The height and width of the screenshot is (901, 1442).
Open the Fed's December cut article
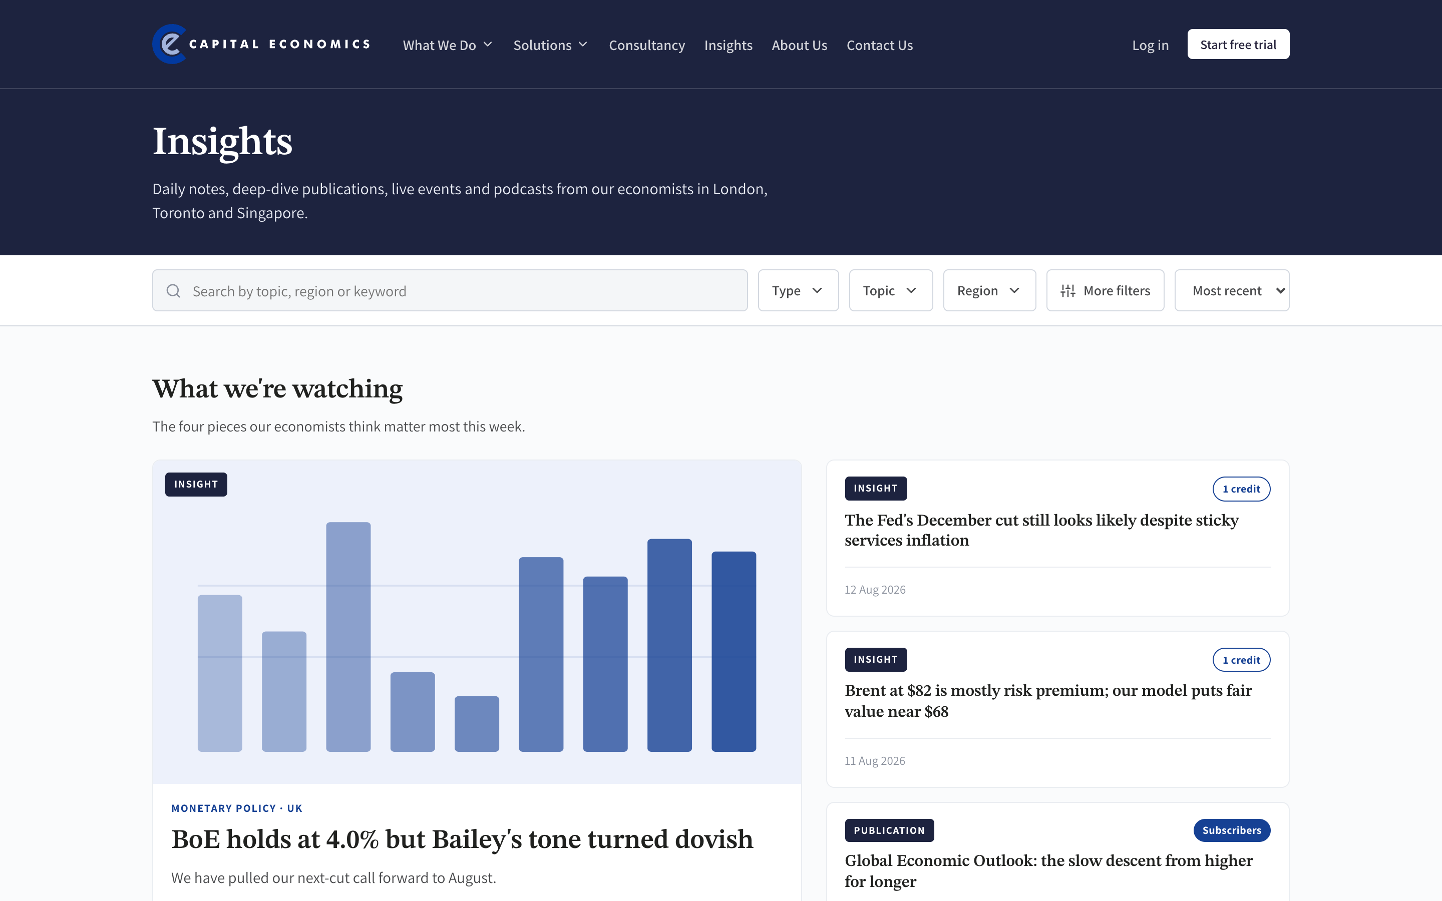pos(1041,530)
